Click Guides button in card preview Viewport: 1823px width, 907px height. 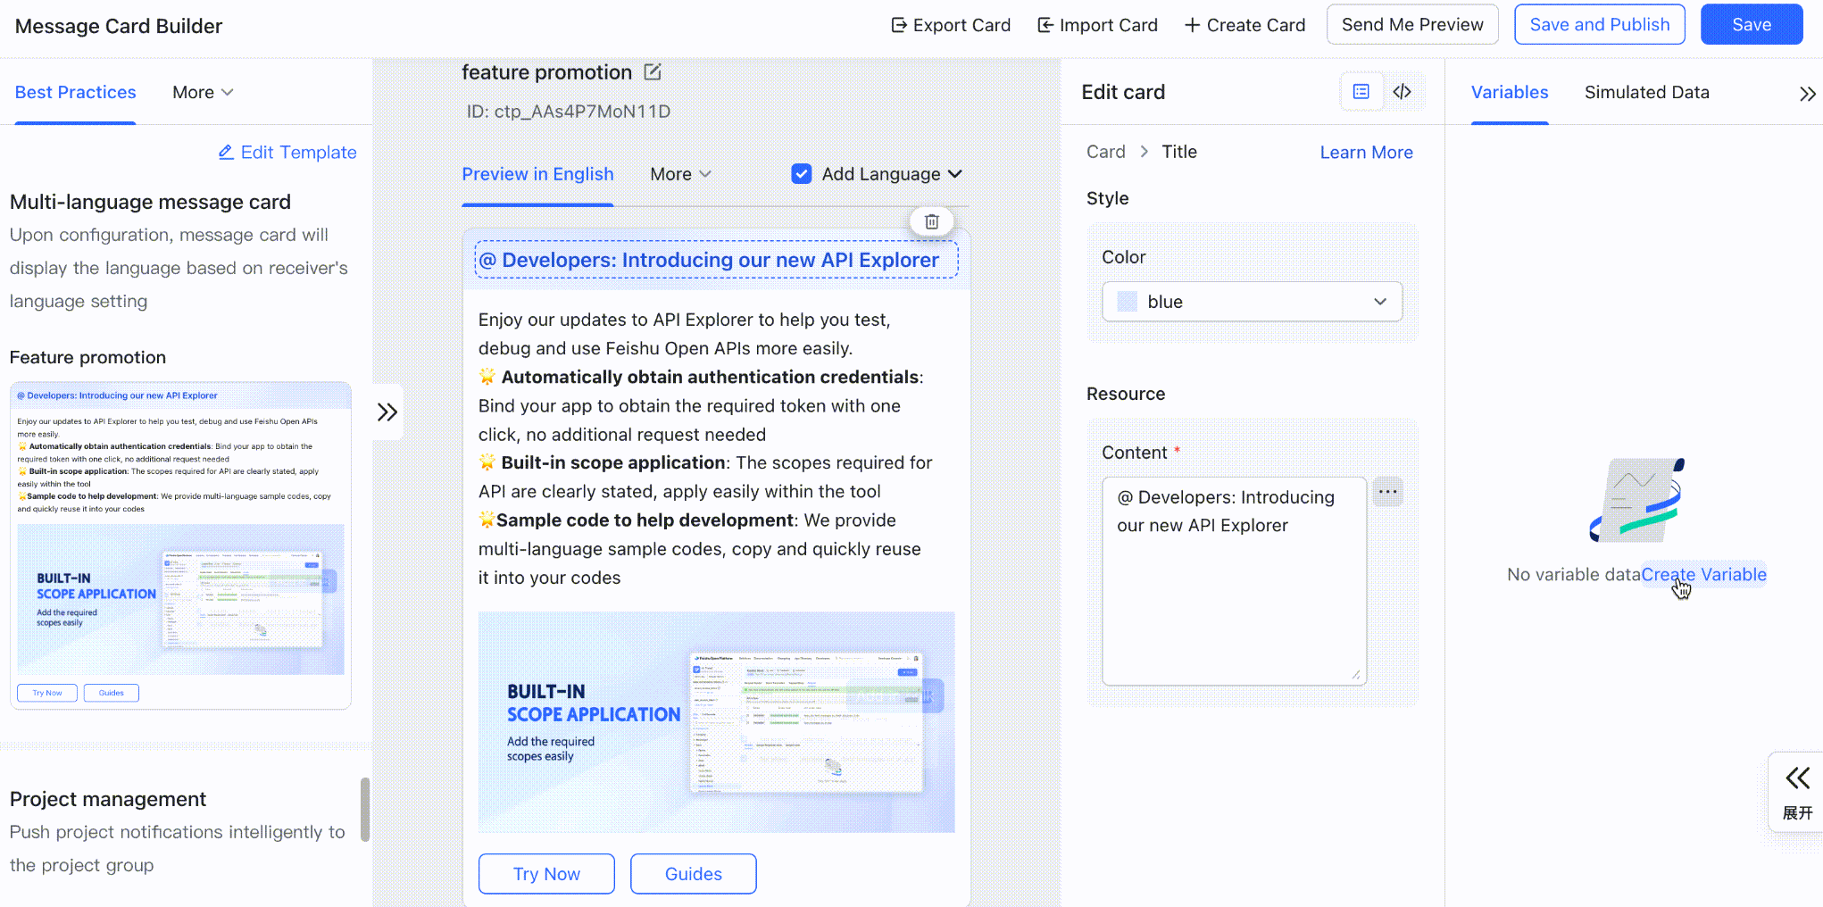[694, 874]
